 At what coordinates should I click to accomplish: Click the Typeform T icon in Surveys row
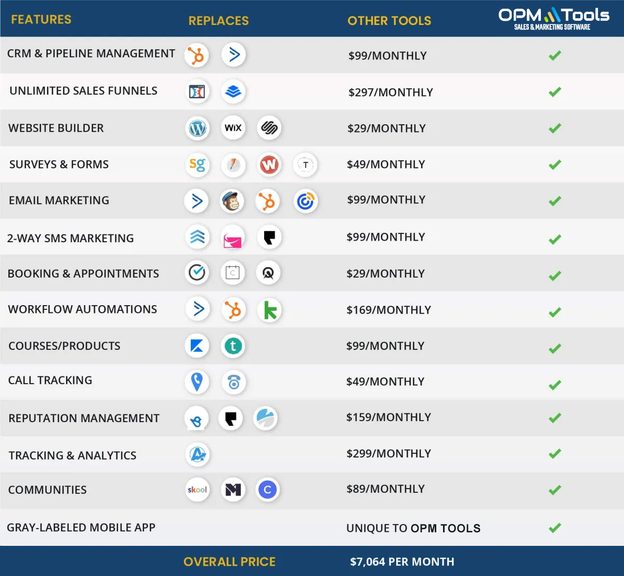pyautogui.click(x=305, y=165)
